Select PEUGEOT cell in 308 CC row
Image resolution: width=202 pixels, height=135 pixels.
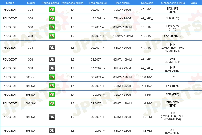tap(10, 77)
